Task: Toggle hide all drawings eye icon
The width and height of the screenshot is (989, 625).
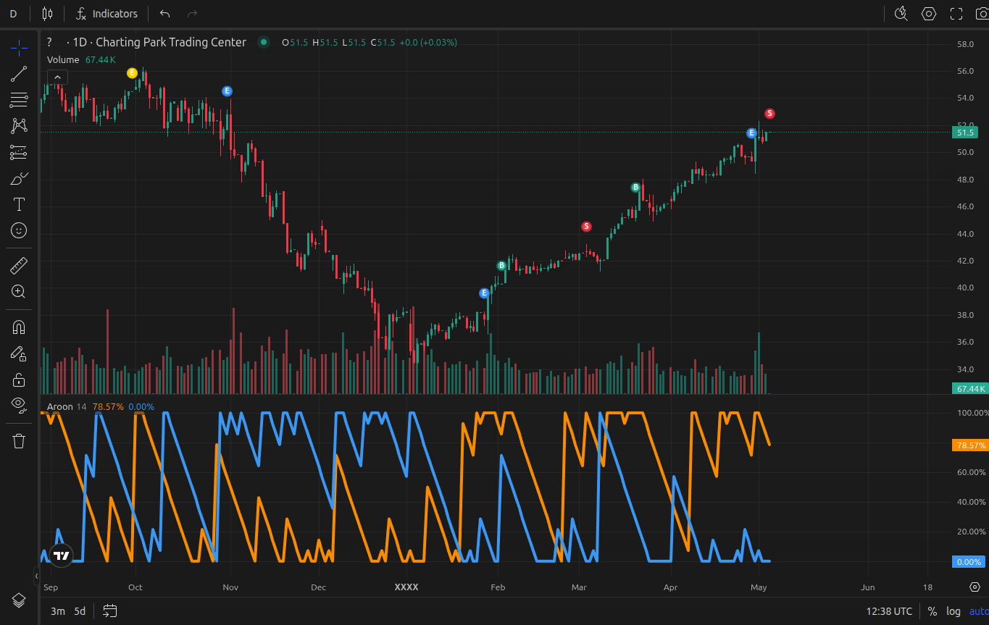Action: pos(19,404)
